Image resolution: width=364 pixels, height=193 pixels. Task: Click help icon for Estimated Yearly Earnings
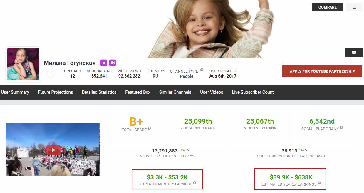pos(319,183)
